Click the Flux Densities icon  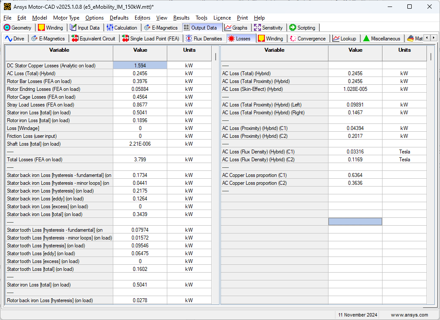189,38
